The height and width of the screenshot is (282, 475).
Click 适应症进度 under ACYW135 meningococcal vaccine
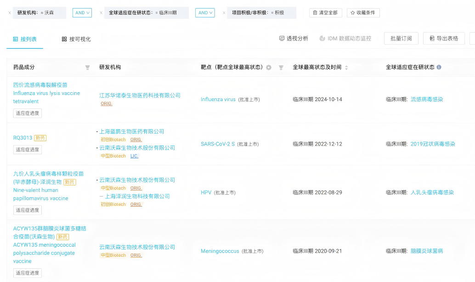(27, 273)
